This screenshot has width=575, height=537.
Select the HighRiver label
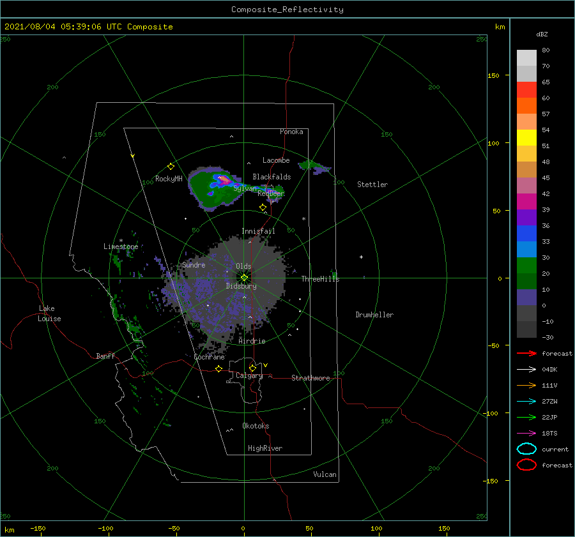(x=265, y=448)
